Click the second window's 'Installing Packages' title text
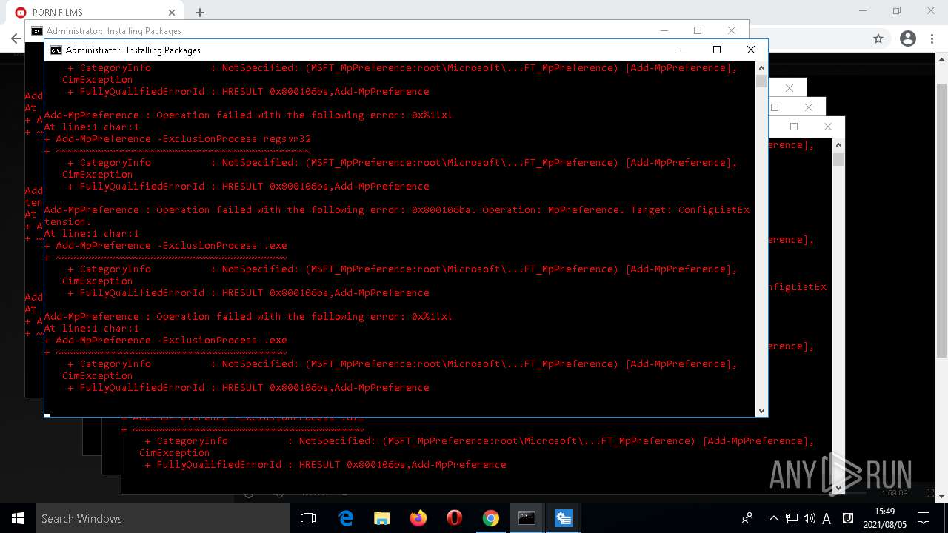The width and height of the screenshot is (948, 533). [144, 31]
